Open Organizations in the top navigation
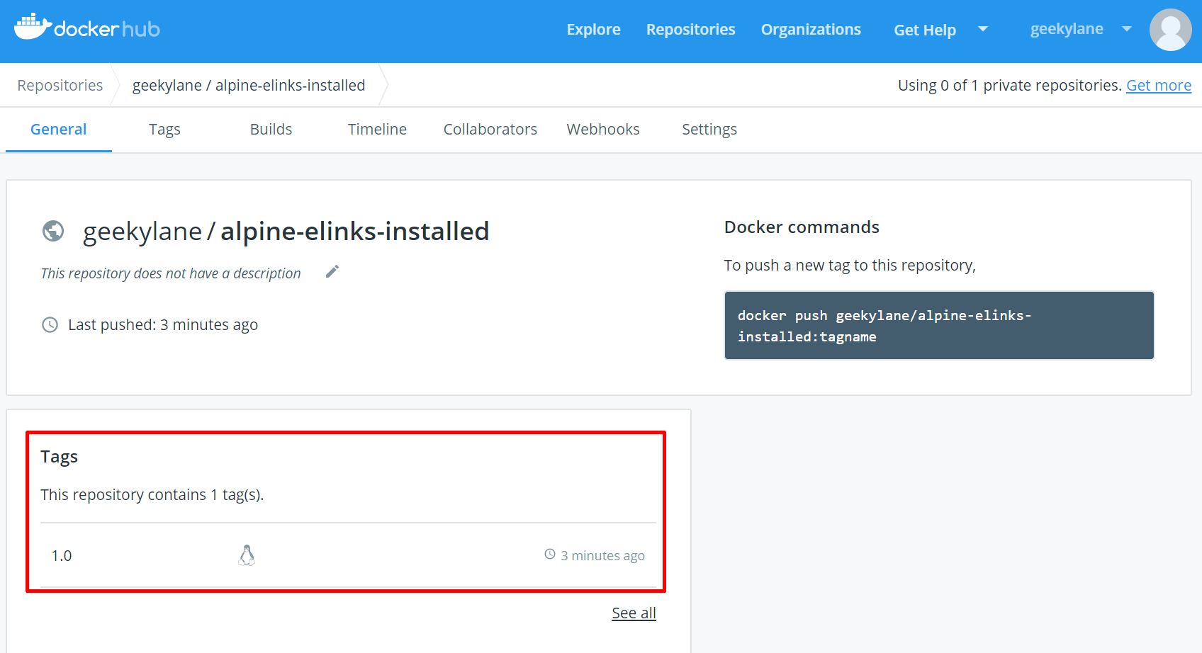The image size is (1202, 653). pos(811,30)
